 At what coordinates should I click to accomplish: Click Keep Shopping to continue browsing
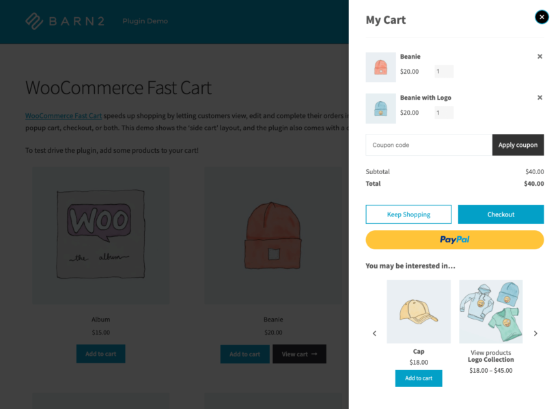click(x=408, y=214)
